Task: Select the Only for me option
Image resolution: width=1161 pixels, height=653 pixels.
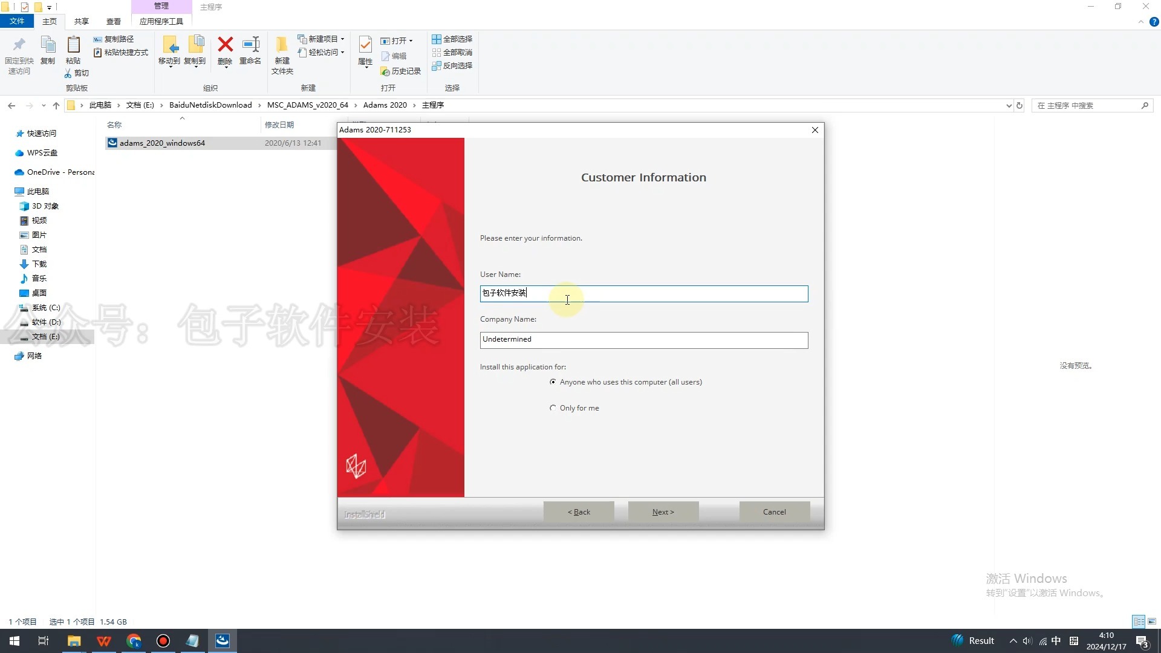Action: [553, 408]
